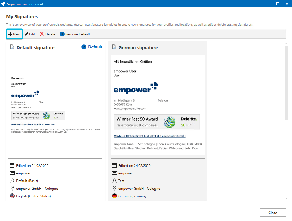This screenshot has height=221, width=292.
Task: Select 'empower GmbH - Cologne' in German card
Action: coord(139,189)
